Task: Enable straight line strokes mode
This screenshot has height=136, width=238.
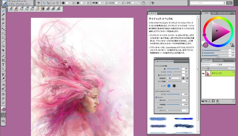Action: pos(48,3)
